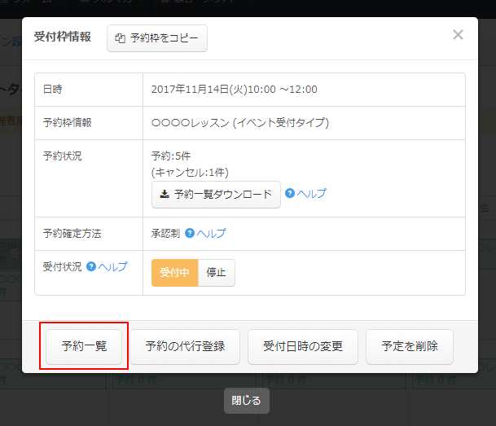The width and height of the screenshot is (496, 426).
Task: Click the question mark icon next to 受付状況
Action: [x=91, y=266]
